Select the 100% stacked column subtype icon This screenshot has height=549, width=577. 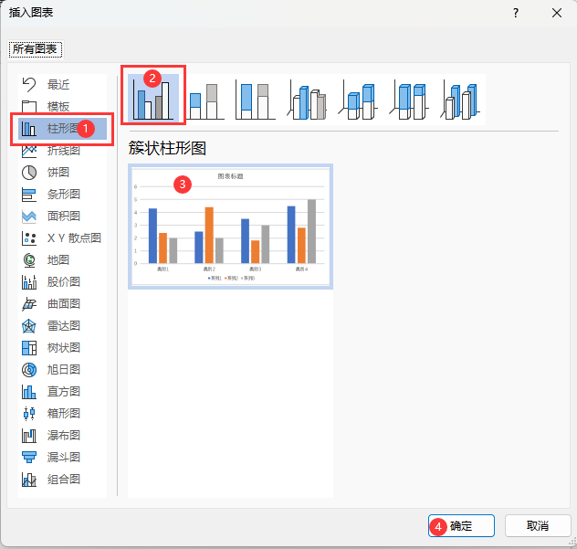tap(256, 100)
